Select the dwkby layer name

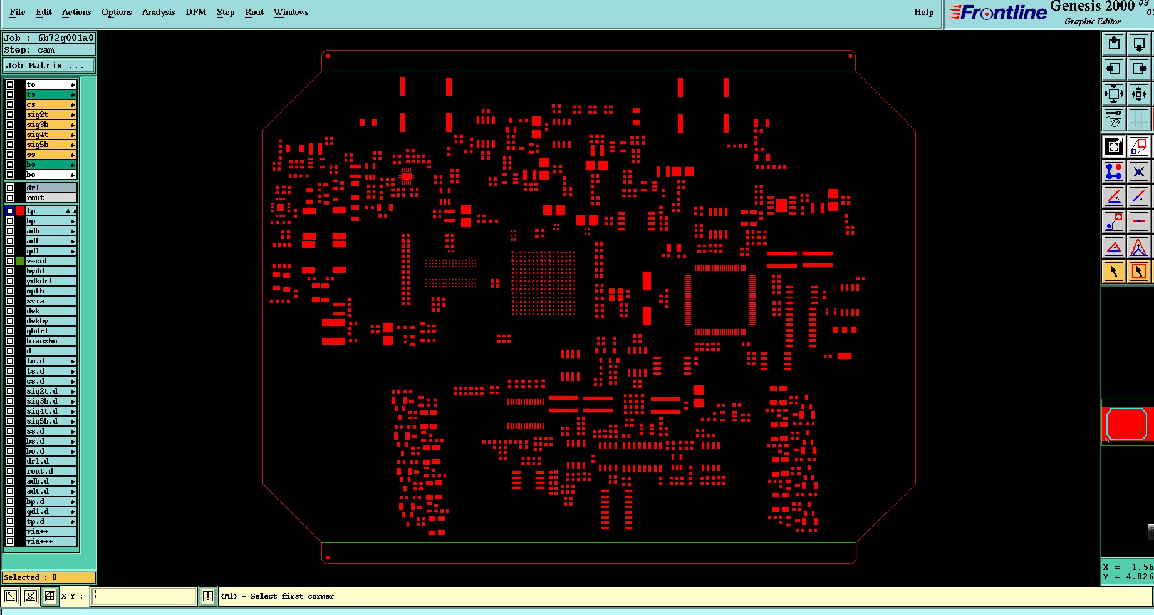tap(51, 321)
